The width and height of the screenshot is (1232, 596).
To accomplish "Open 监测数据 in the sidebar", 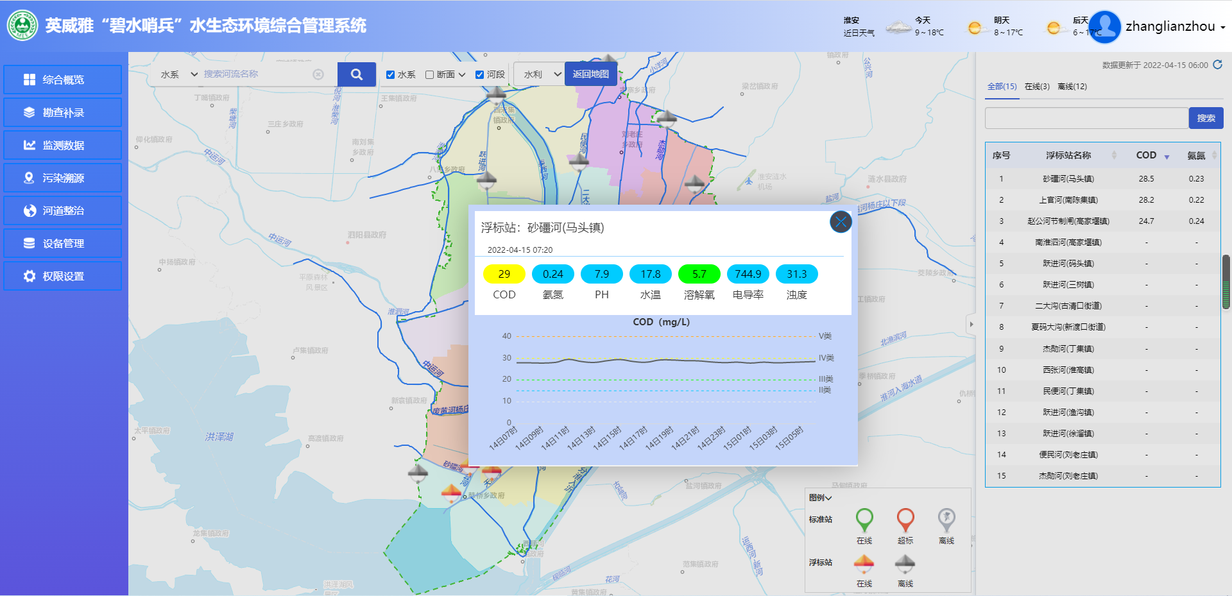I will tap(63, 145).
